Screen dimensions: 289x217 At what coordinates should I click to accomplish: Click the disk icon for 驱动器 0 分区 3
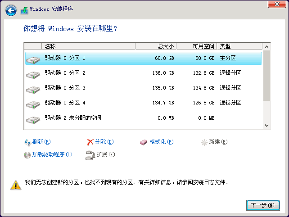click(x=33, y=89)
